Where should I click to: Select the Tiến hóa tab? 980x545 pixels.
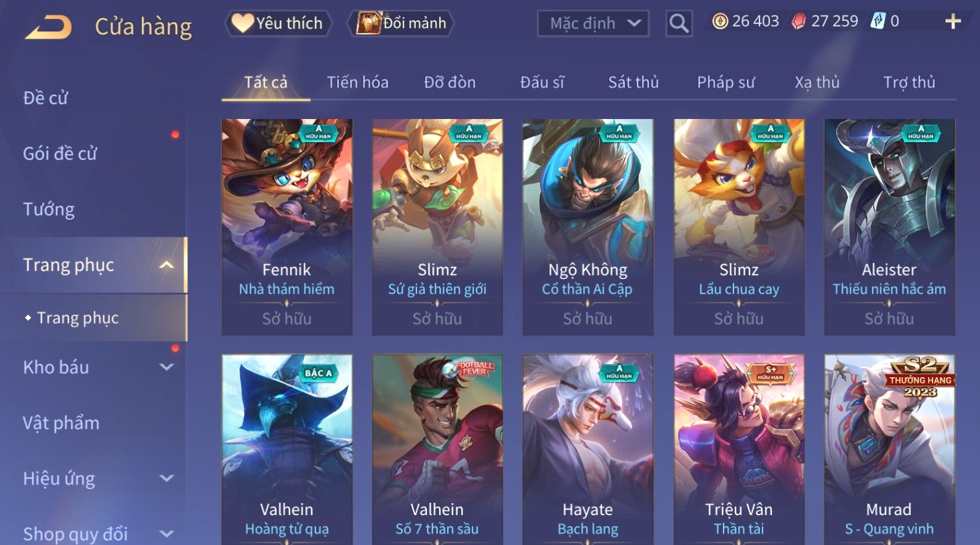[x=357, y=83]
